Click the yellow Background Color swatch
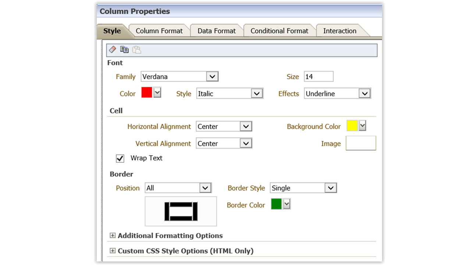The image size is (471, 265). tap(352, 126)
